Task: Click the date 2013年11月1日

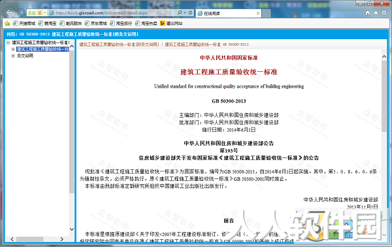Action: coord(362,206)
